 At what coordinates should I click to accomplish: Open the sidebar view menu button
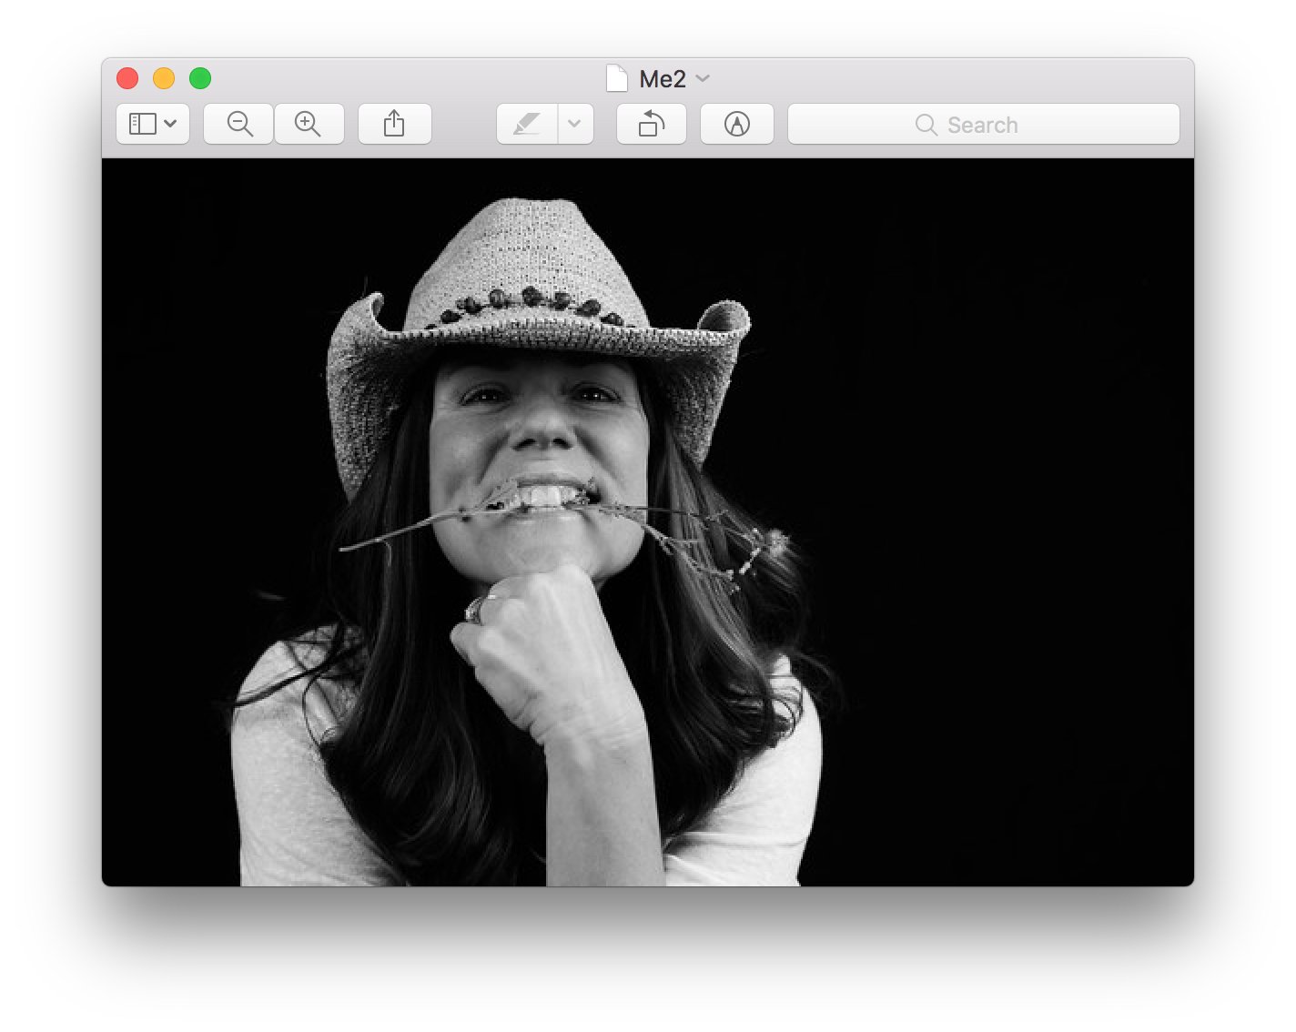click(153, 124)
